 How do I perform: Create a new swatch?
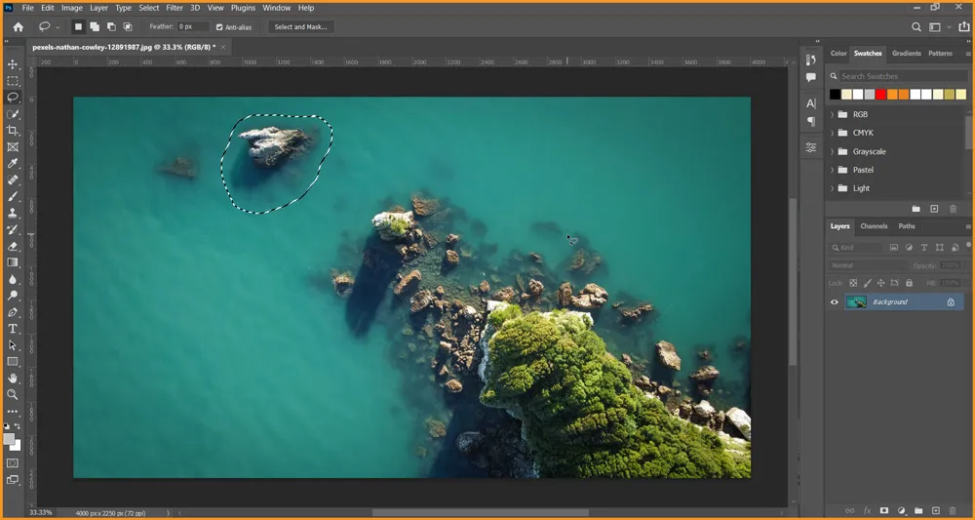coord(934,209)
